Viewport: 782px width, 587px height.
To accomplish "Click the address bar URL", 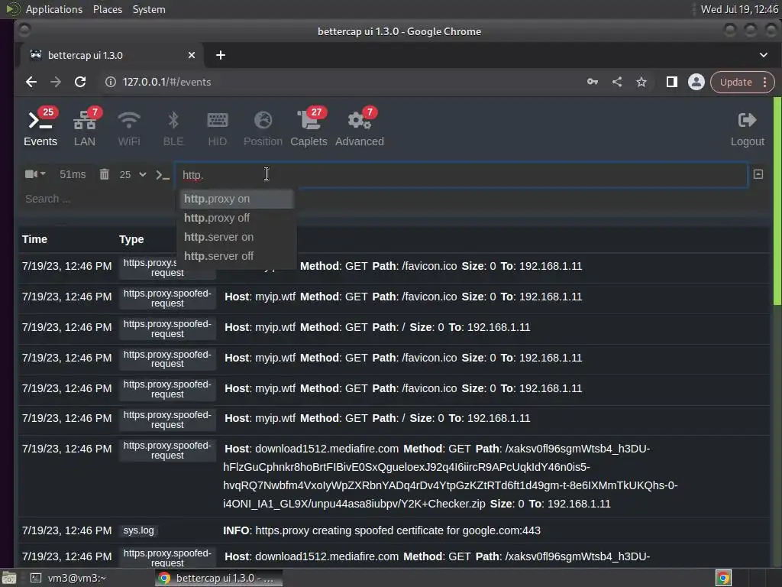I will coord(166,82).
